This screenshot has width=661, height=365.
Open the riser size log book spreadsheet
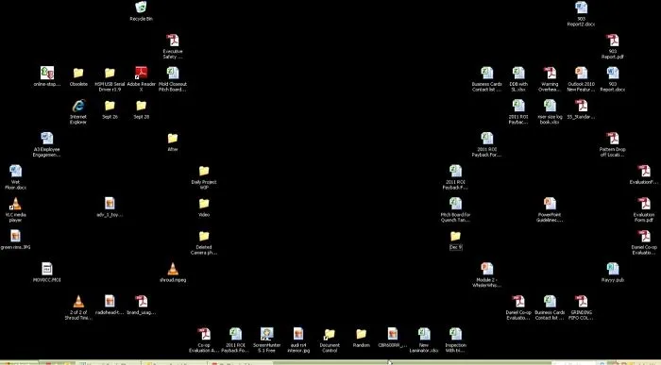[x=550, y=106]
